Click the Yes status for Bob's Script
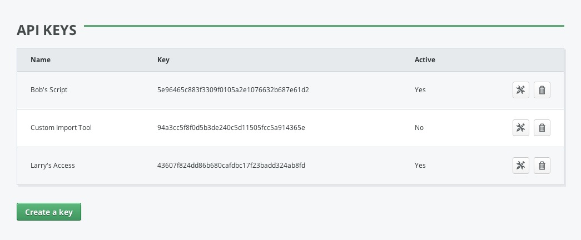The width and height of the screenshot is (581, 240). pyautogui.click(x=420, y=90)
